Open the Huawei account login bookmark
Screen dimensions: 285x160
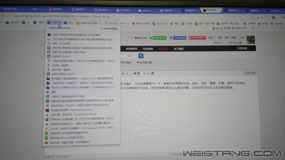point(141,24)
